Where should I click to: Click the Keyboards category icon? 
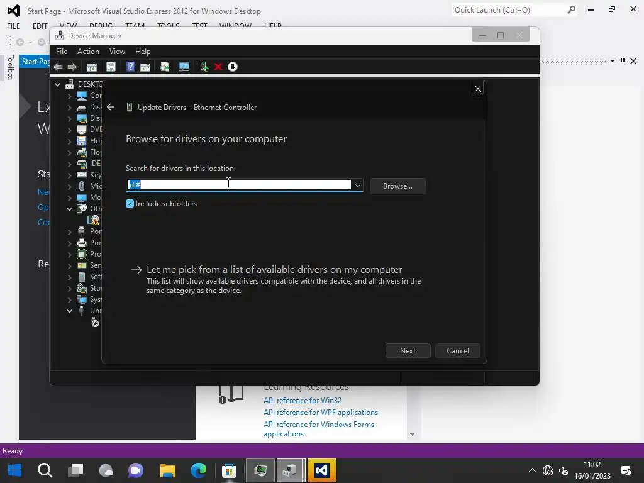(x=82, y=175)
